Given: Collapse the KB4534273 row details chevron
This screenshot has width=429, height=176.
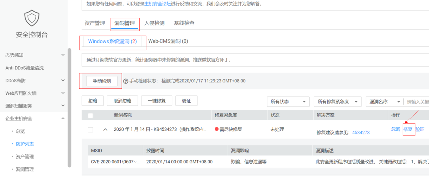Looking at the screenshot, I should 105,130.
